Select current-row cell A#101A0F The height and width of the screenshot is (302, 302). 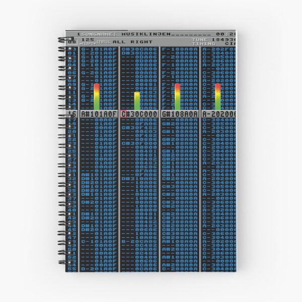pos(99,114)
